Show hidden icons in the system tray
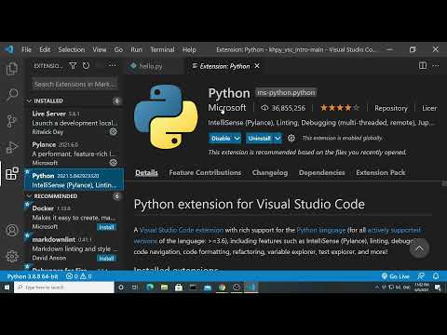 376,288
